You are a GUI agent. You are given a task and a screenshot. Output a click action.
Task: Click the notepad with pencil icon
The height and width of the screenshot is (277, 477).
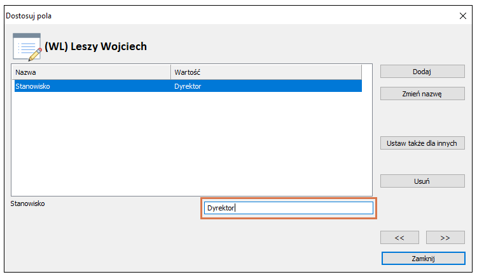[x=27, y=47]
